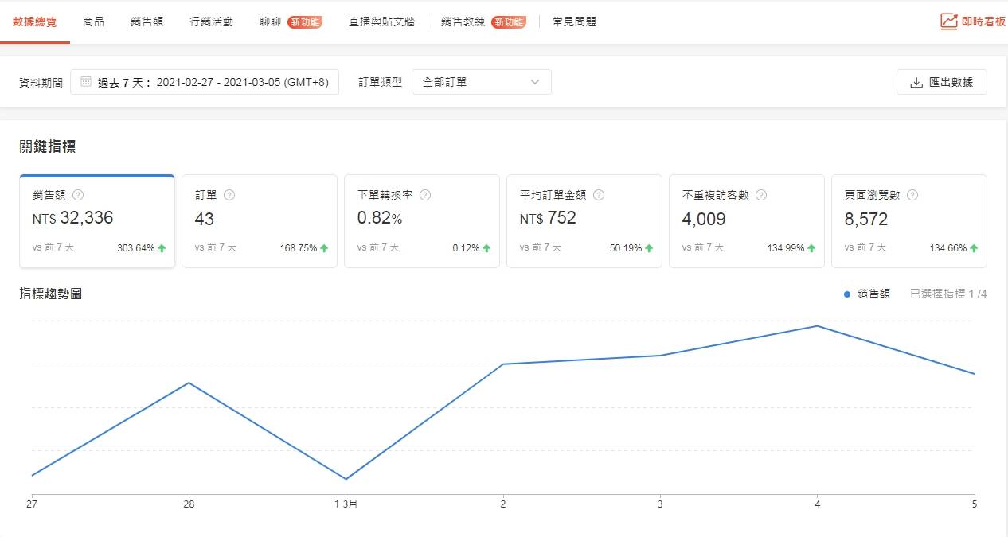Image resolution: width=1008 pixels, height=537 pixels.
Task: Click the 匯出數據 export button
Action: coord(942,82)
